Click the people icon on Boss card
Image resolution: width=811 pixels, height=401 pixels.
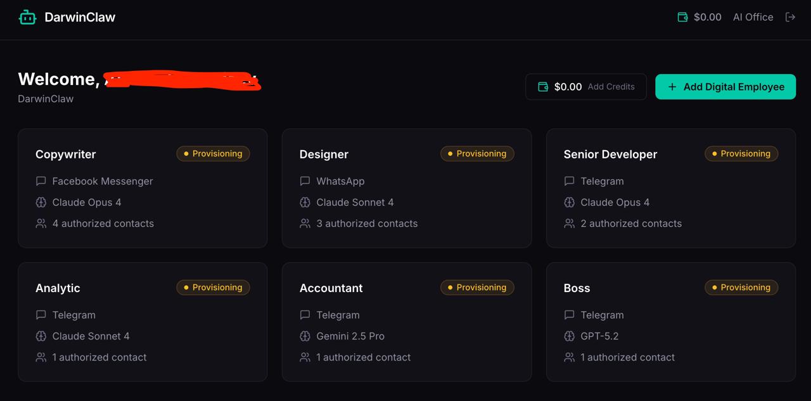[569, 357]
